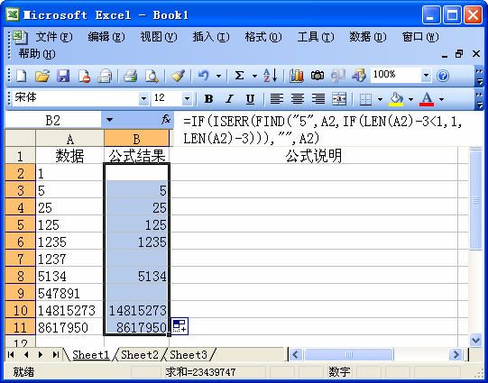
Task: Click the New blank workbook icon
Action: point(21,76)
